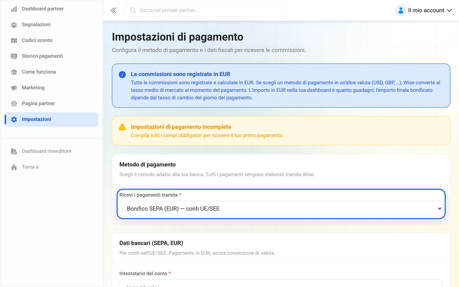
Task: Click the blue info icon in EUR notice
Action: coord(122,75)
